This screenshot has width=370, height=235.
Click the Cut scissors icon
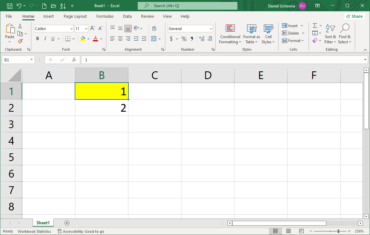(20, 26)
